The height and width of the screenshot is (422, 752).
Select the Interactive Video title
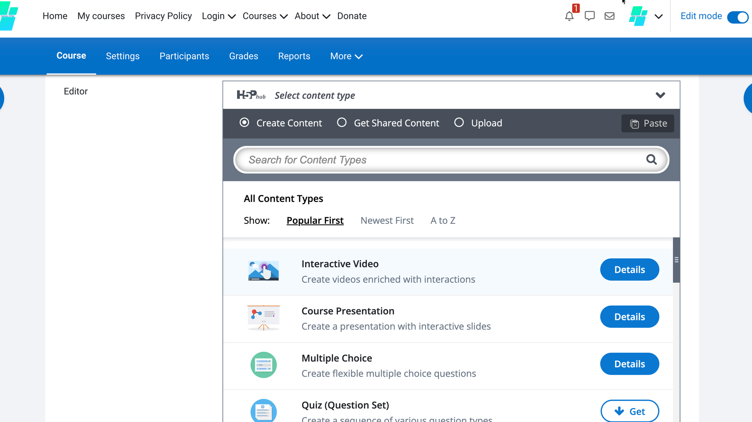[x=340, y=264]
